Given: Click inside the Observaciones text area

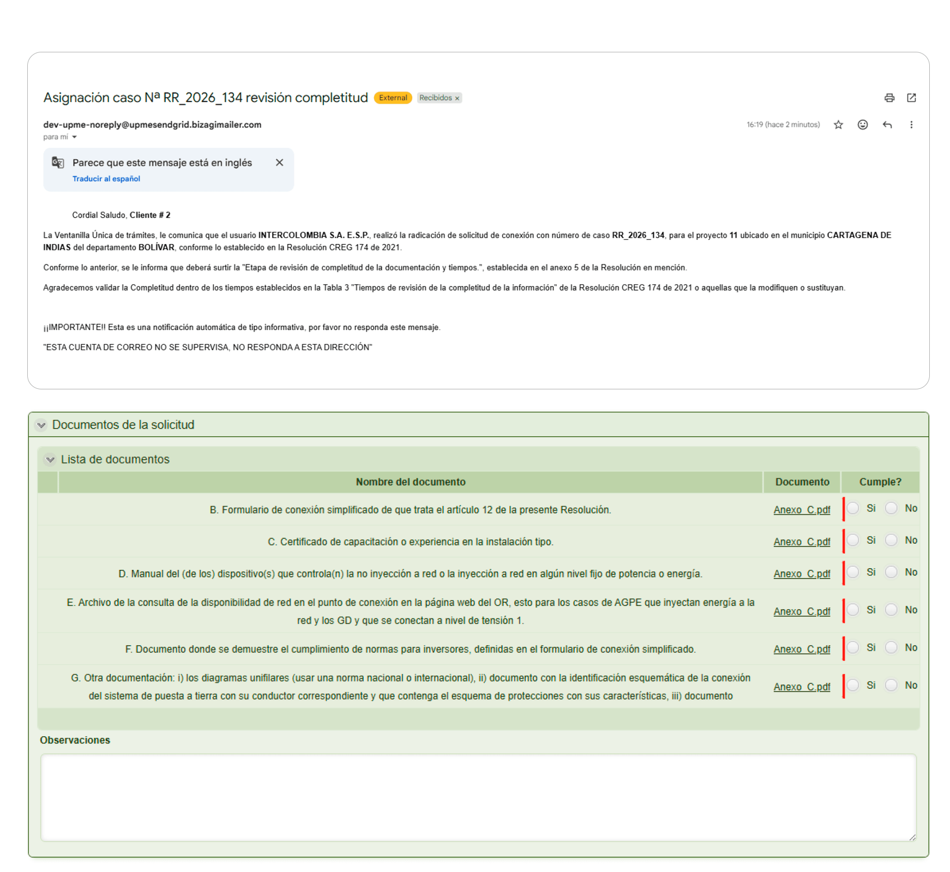Looking at the screenshot, I should click(478, 797).
